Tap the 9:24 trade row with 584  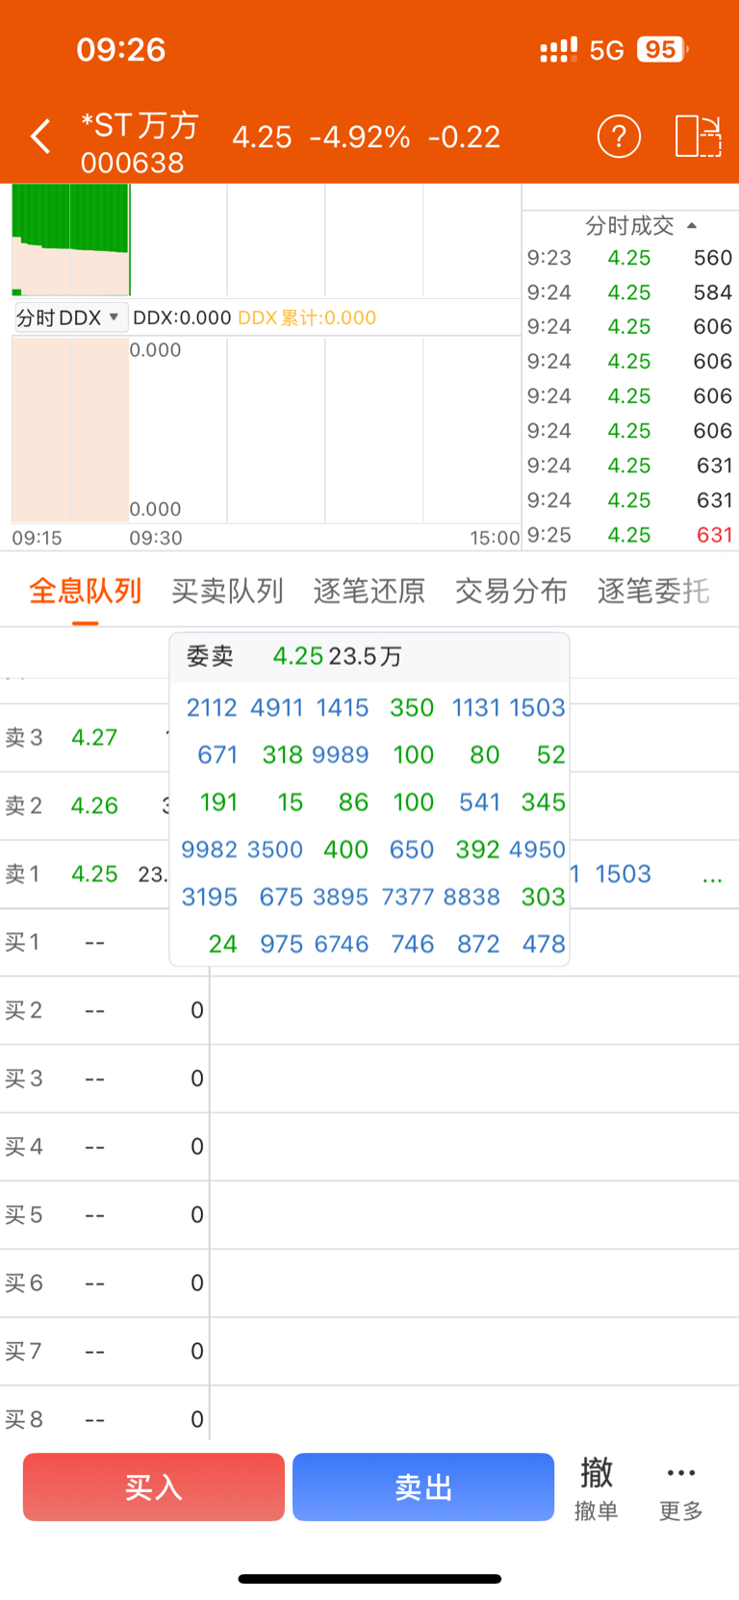[x=630, y=292]
